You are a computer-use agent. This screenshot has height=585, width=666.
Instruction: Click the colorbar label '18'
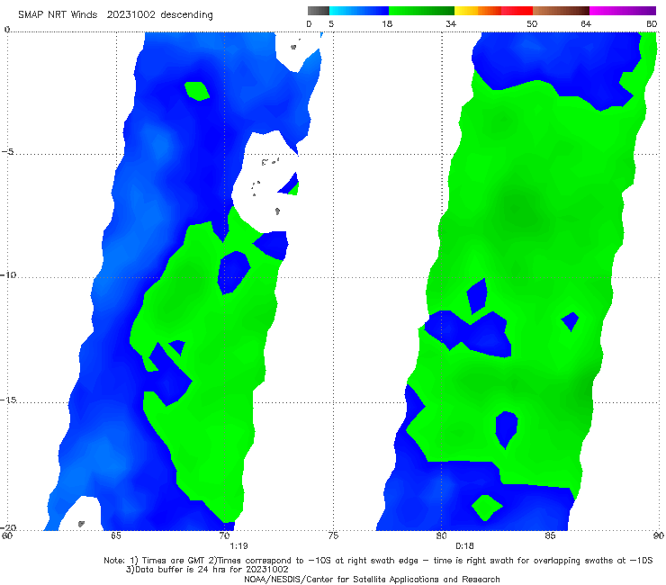point(387,24)
